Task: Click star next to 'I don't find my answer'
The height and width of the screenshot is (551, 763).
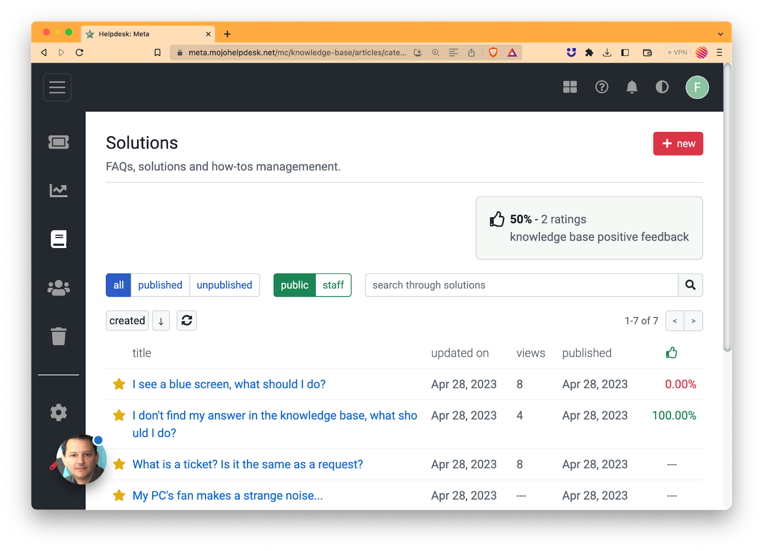Action: pos(119,415)
